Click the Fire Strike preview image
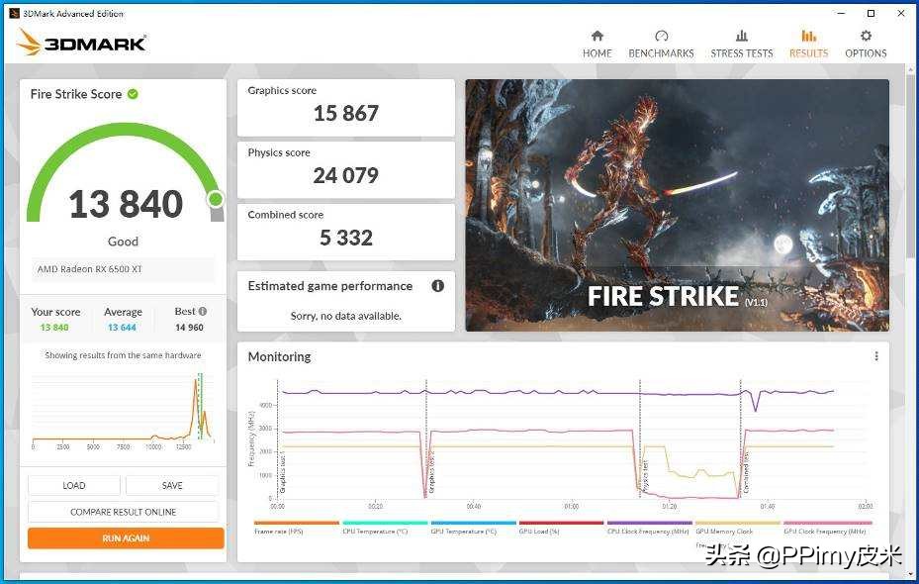 tap(677, 205)
